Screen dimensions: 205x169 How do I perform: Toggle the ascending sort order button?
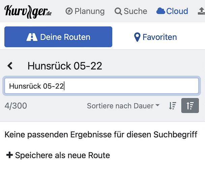190,105
